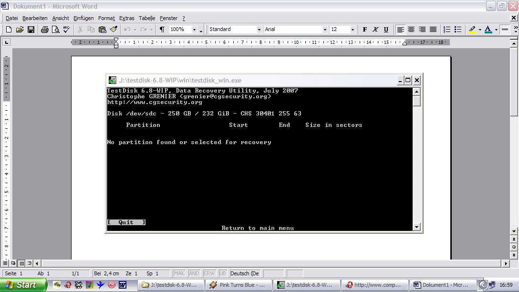
Task: Open the undo history dropdown arrow
Action: 135,30
